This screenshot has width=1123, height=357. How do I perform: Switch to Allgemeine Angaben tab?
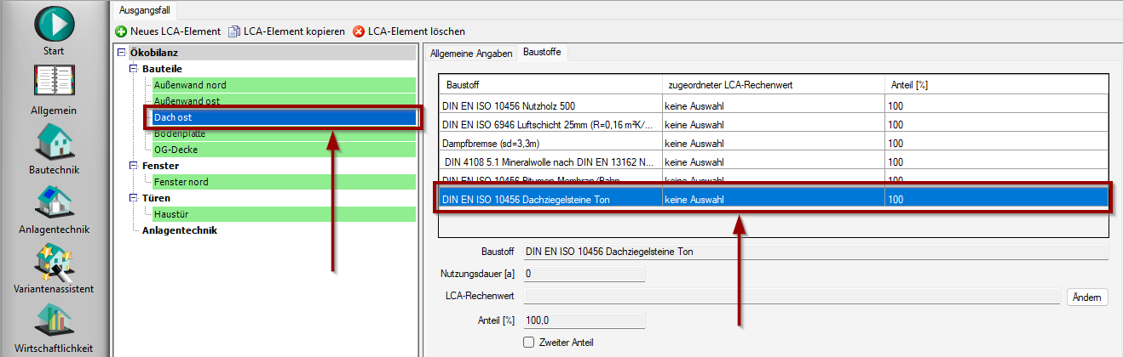[469, 53]
